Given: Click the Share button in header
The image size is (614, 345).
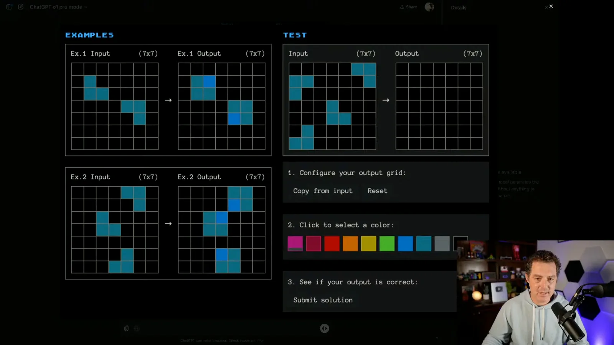Looking at the screenshot, I should pyautogui.click(x=409, y=7).
